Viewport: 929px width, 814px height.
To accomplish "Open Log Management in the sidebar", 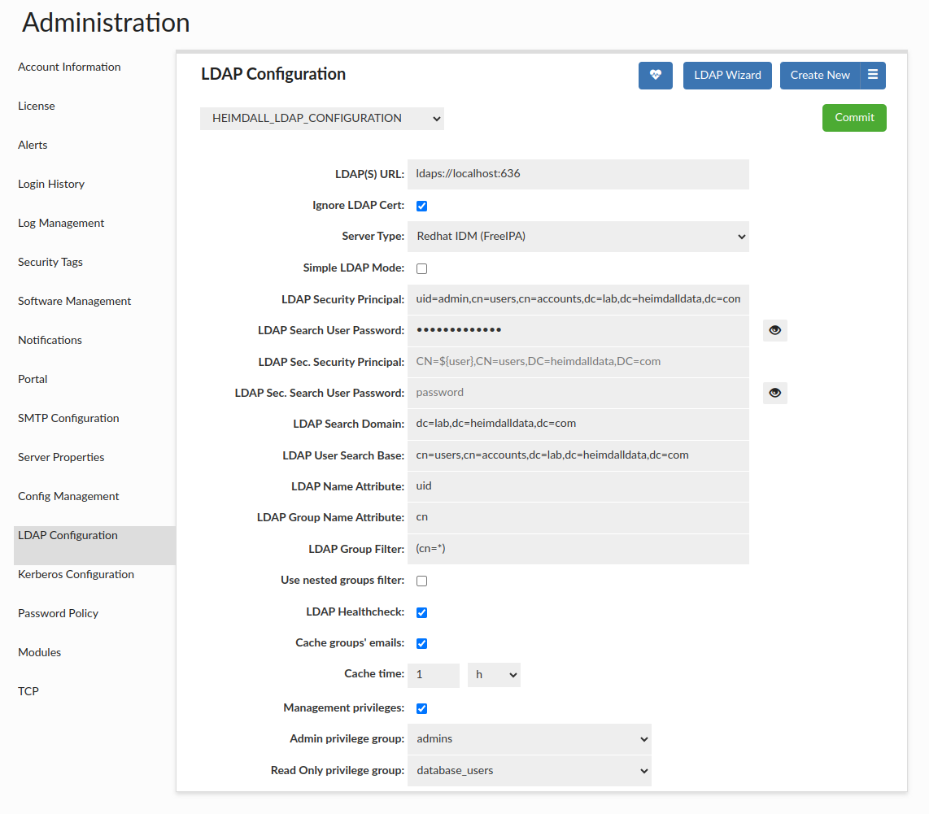I will pyautogui.click(x=61, y=223).
